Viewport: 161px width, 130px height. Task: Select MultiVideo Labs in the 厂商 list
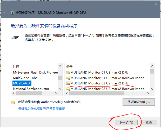pos(25,78)
